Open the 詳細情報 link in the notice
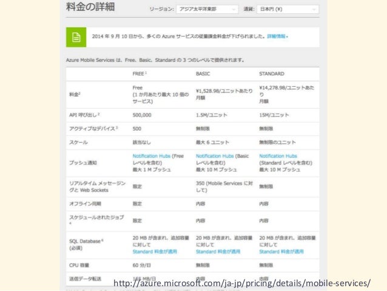The image size is (387, 291). point(277,36)
